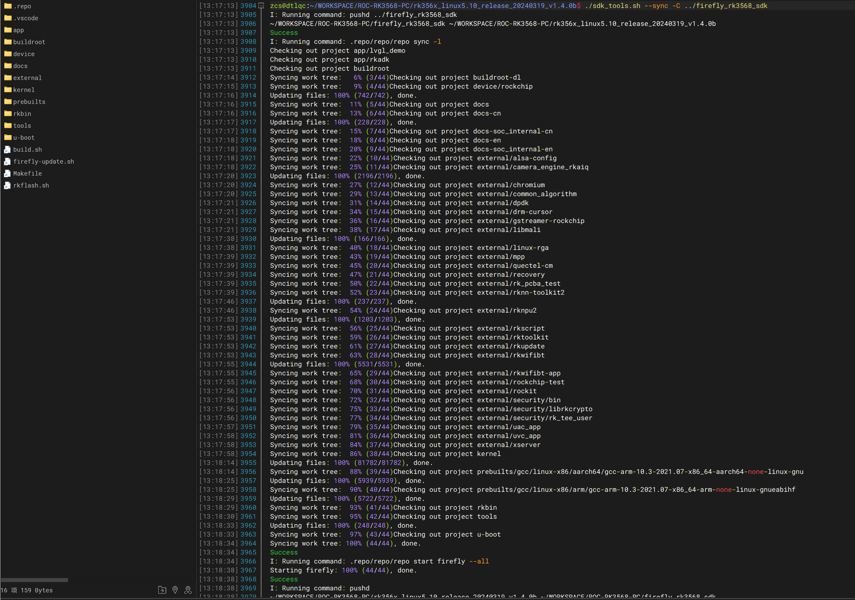Open the external folder

27,78
